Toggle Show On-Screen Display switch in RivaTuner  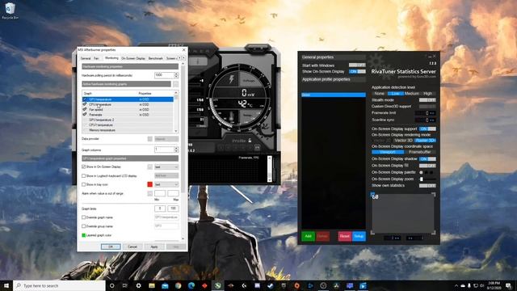click(x=357, y=71)
